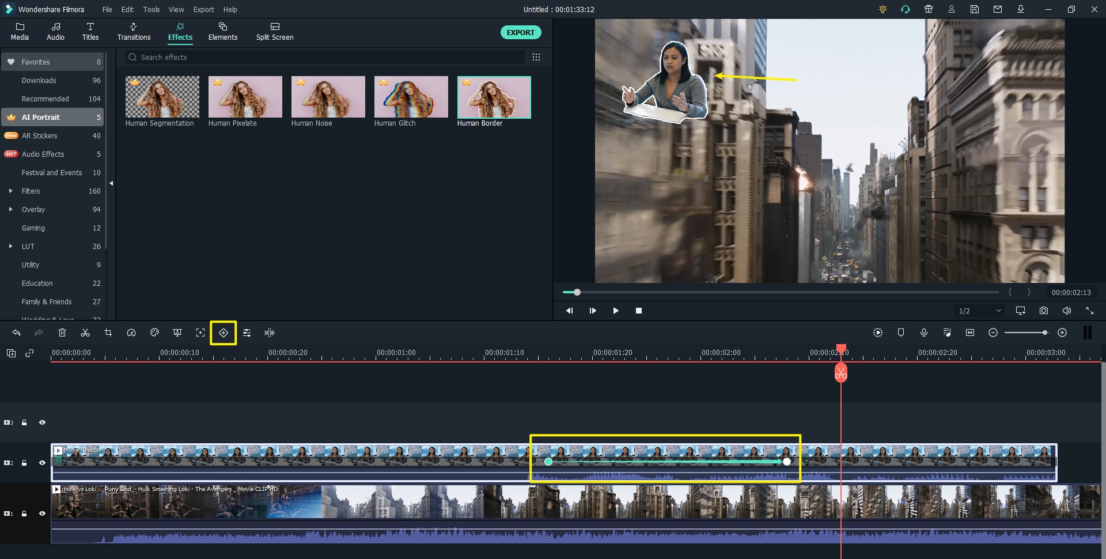The image size is (1106, 559).
Task: Hide video track 1 with eye icon
Action: pyautogui.click(x=42, y=513)
